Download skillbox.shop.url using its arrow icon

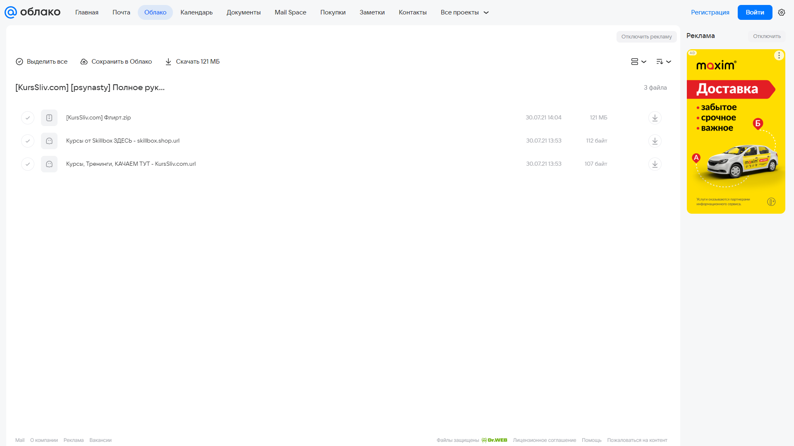(655, 141)
